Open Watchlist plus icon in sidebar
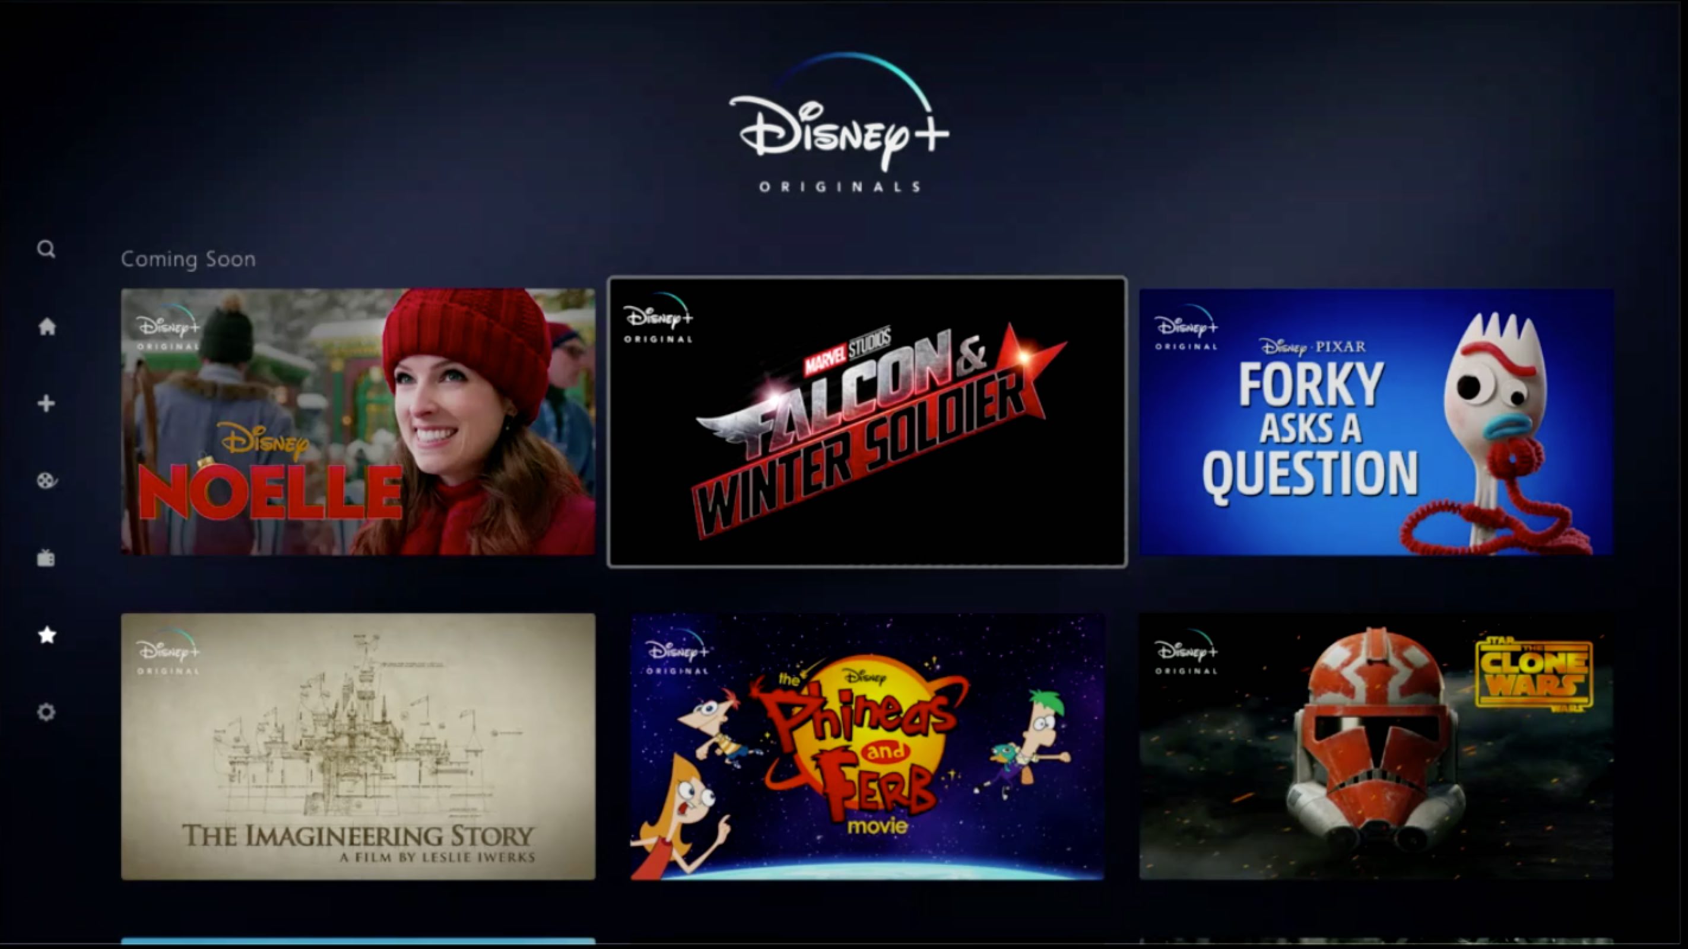 (x=46, y=403)
